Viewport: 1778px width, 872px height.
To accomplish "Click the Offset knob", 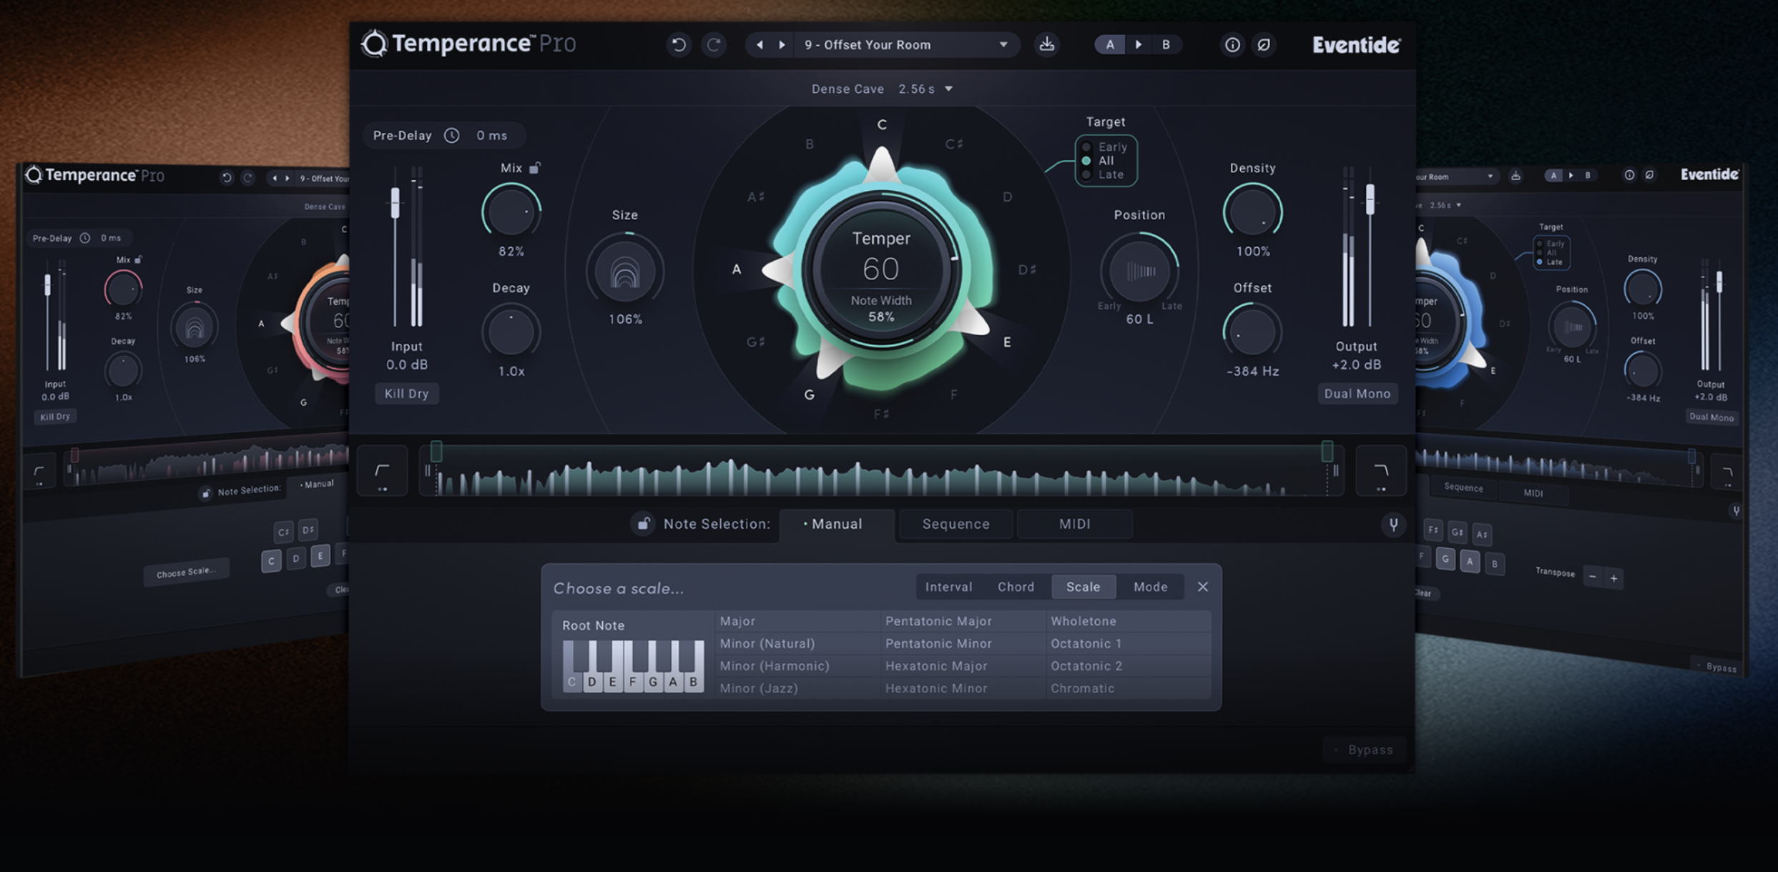I will (1252, 332).
